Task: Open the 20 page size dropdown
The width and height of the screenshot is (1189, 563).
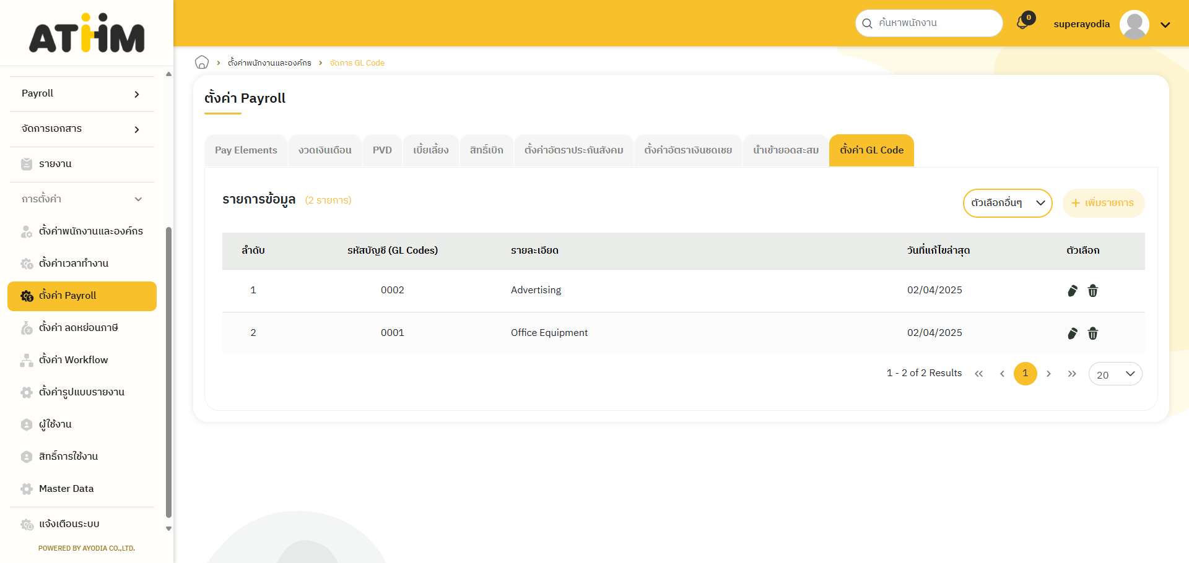Action: click(x=1115, y=374)
